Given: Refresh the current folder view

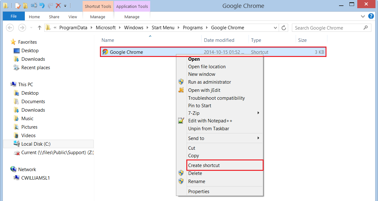Looking at the screenshot, I should point(284,28).
